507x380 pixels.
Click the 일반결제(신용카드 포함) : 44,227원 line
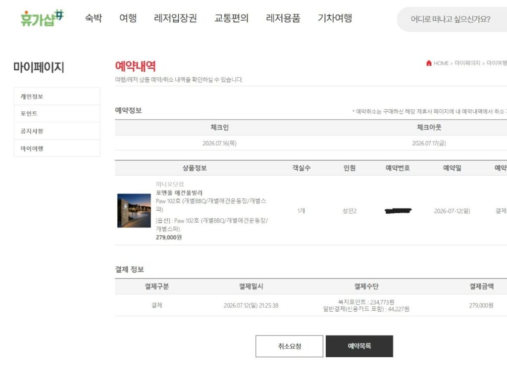click(366, 309)
